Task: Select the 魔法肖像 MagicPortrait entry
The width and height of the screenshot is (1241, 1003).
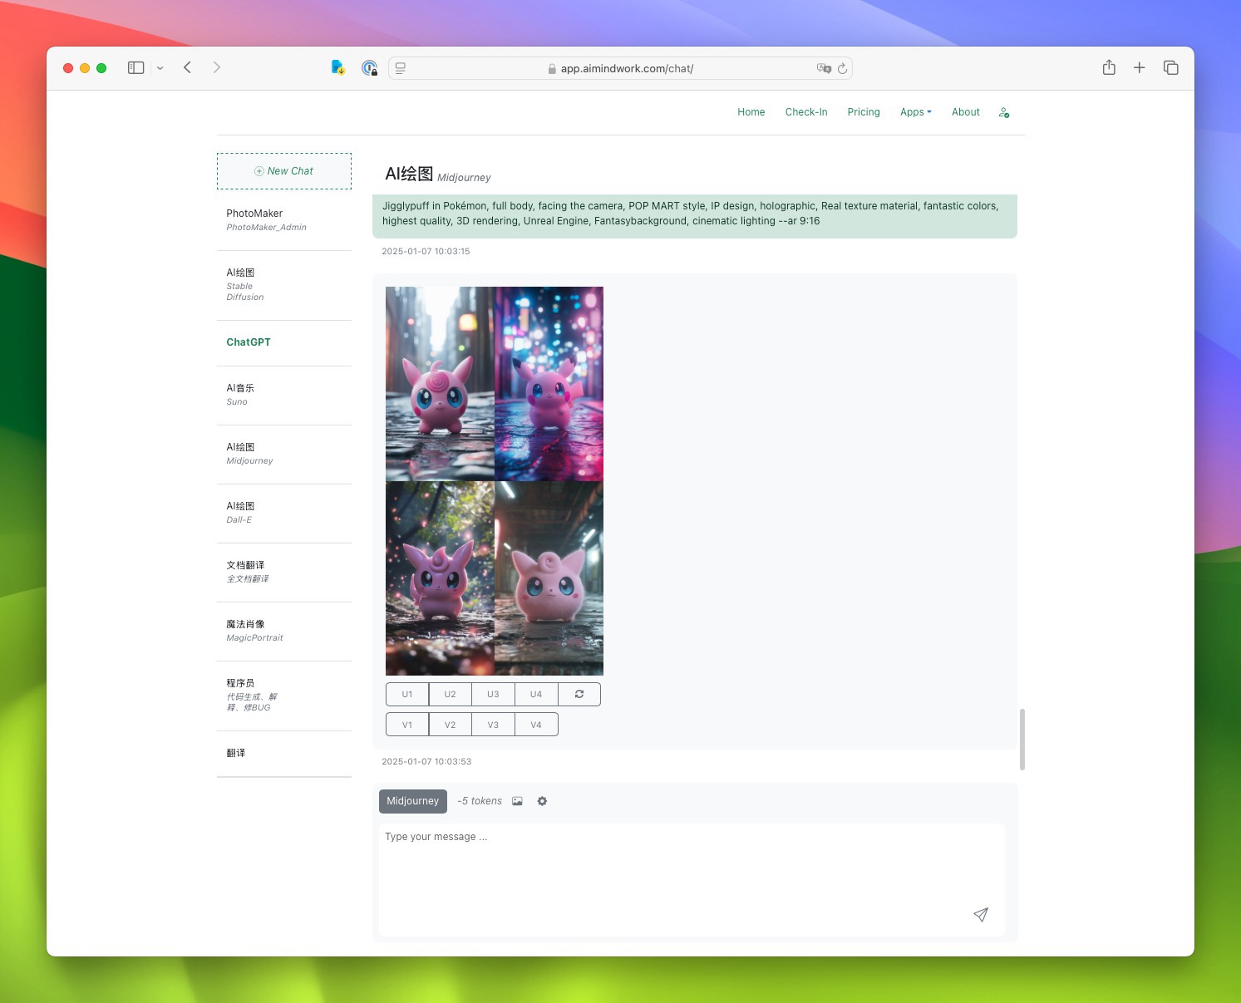Action: pyautogui.click(x=284, y=631)
